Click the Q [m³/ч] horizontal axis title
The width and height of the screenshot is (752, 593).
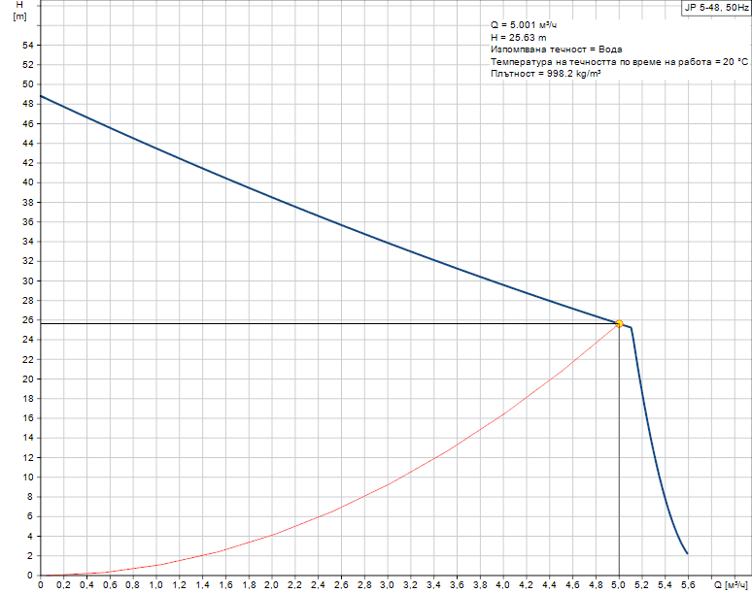pyautogui.click(x=731, y=585)
